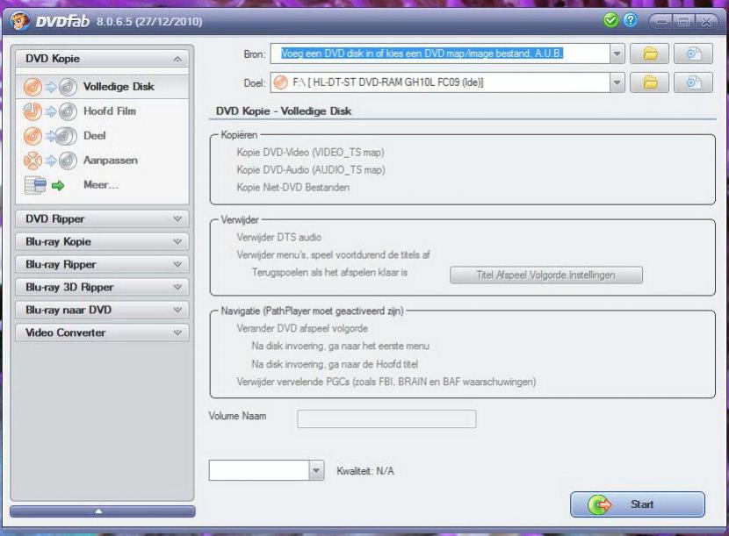Expand the Video Converter section
The width and height of the screenshot is (729, 536).
[x=102, y=332]
